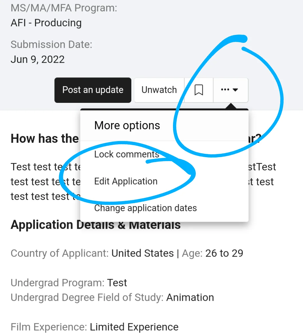Click the three-dots more options icon
303x336 pixels.
[225, 90]
